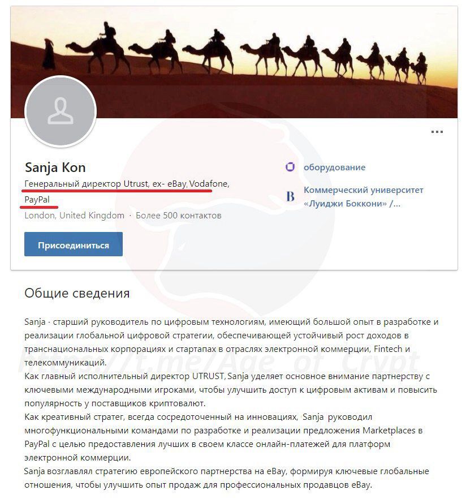Click the paragraph mentioning UTRUST executive director
The width and height of the screenshot is (466, 499).
pos(231,390)
